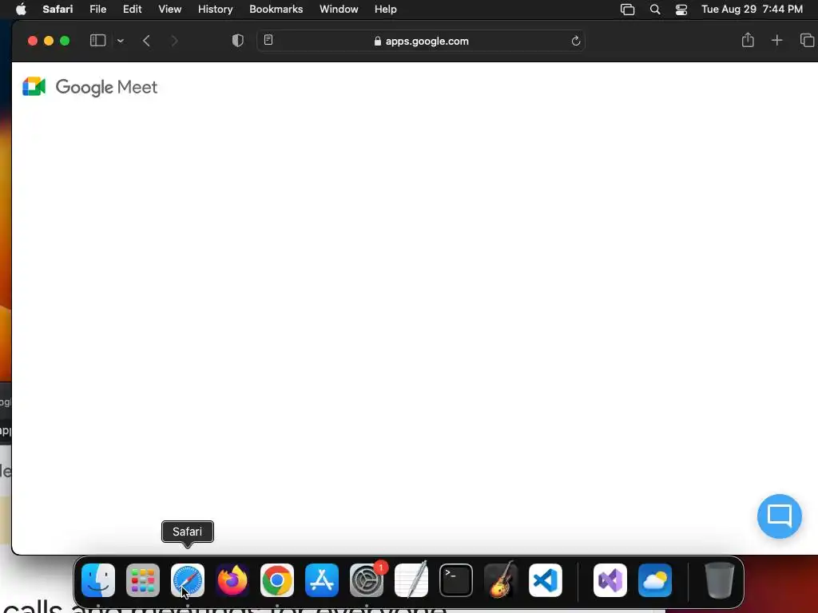The width and height of the screenshot is (818, 613).
Task: Go back to the previous page
Action: point(147,41)
